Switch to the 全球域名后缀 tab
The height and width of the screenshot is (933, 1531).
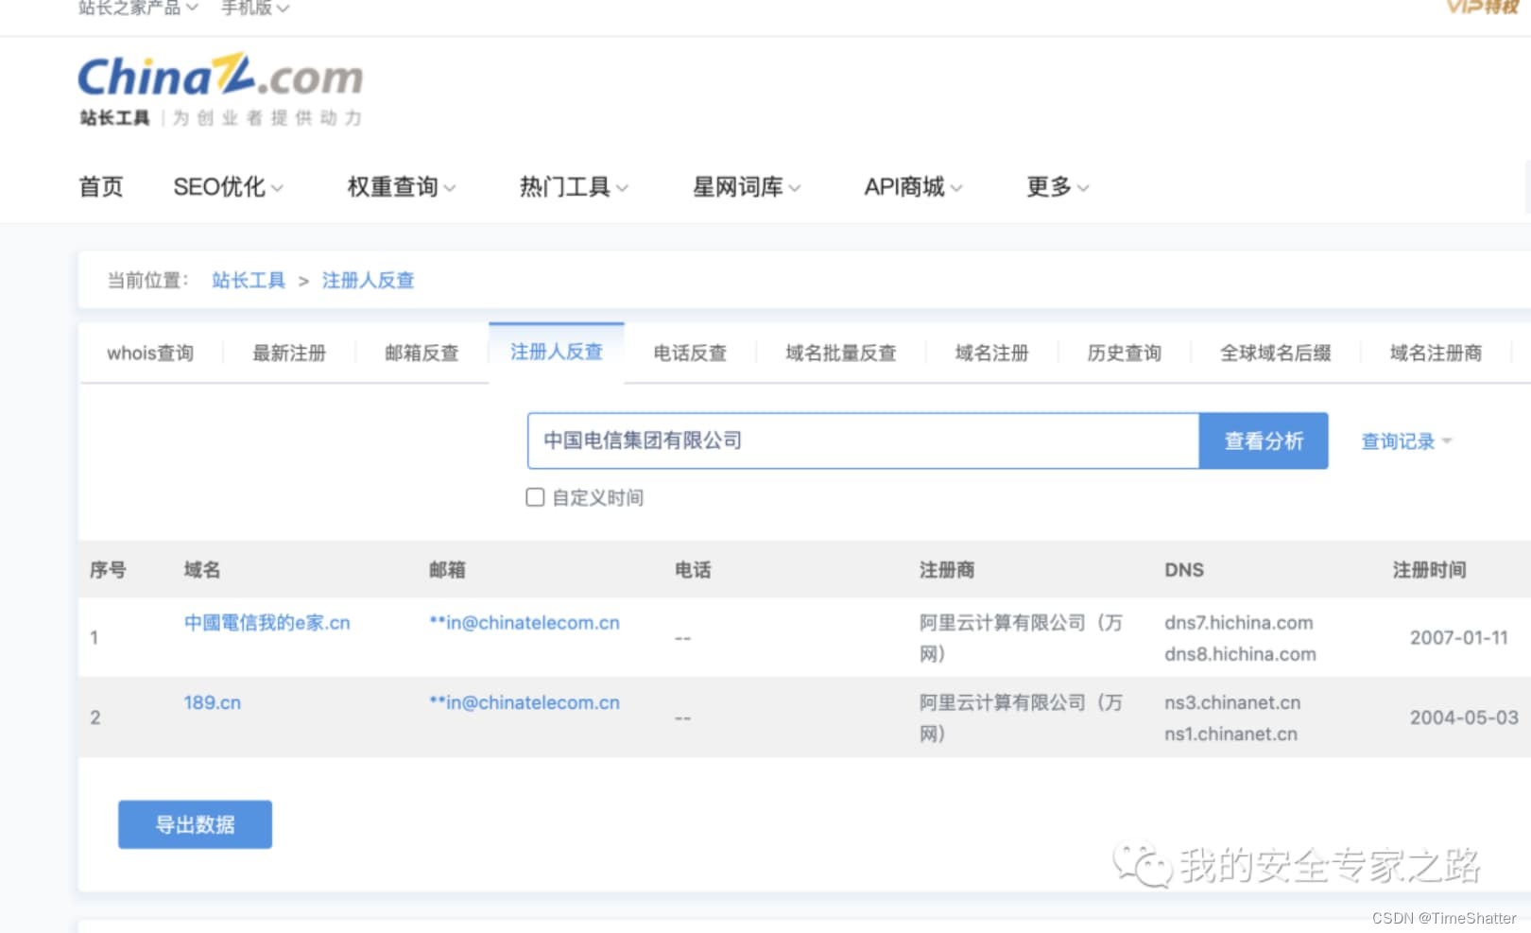1275,353
